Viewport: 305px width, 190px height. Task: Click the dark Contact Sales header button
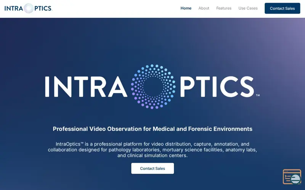coord(282,8)
